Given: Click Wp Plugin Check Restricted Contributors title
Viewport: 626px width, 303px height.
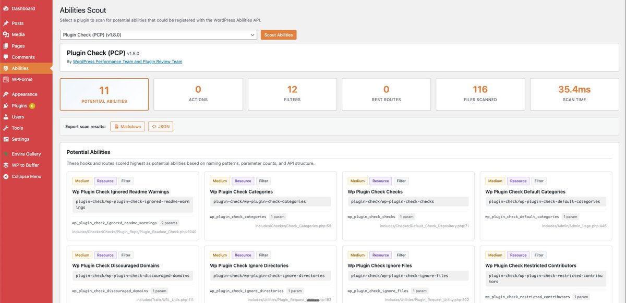Looking at the screenshot, I should 531,266.
